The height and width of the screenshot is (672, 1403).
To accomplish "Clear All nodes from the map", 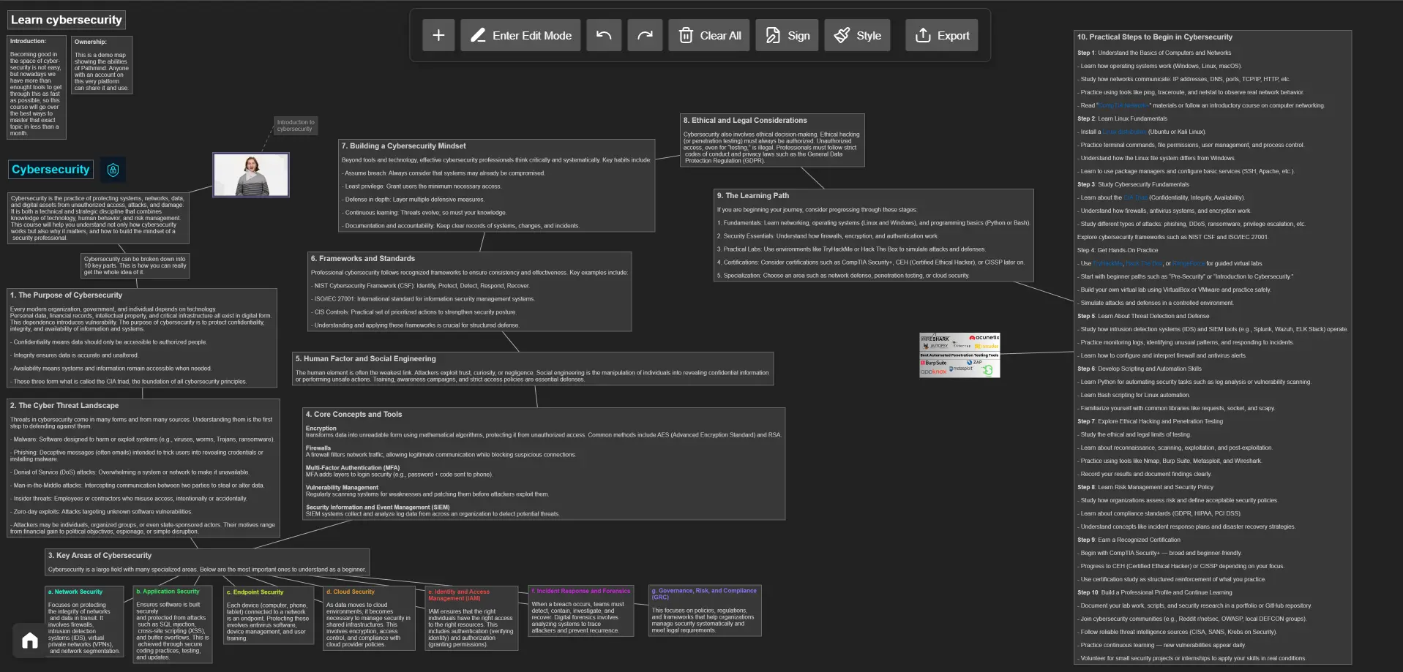I will click(x=709, y=35).
